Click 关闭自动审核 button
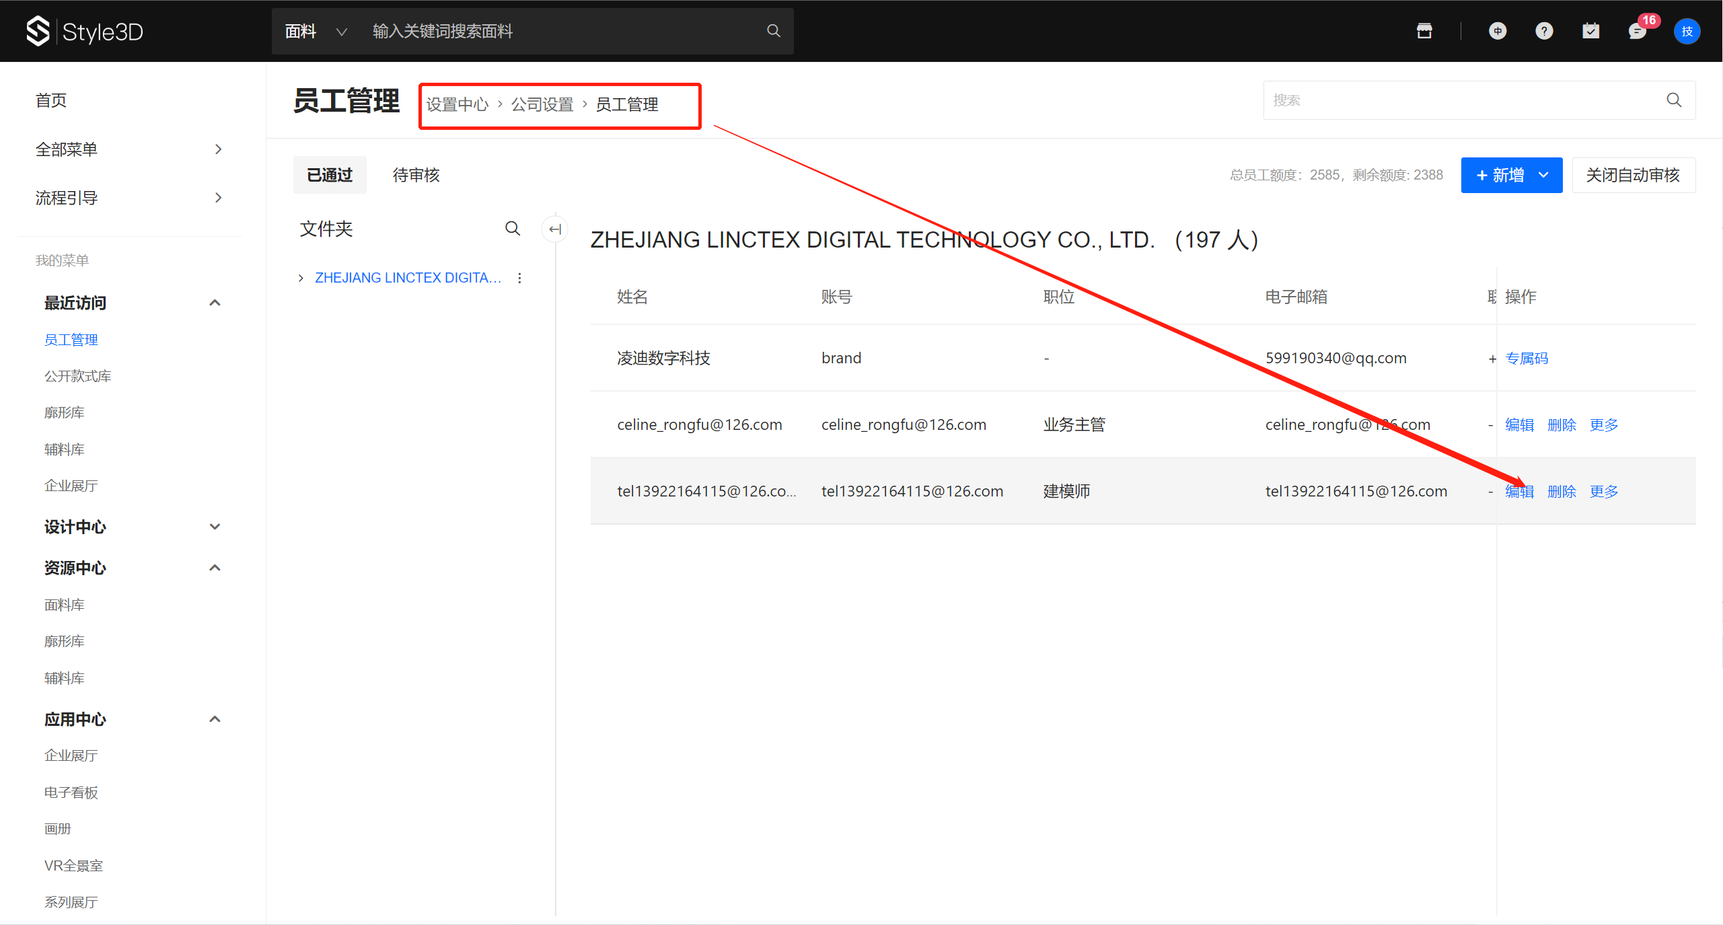Viewport: 1723px width, 925px height. tap(1633, 175)
